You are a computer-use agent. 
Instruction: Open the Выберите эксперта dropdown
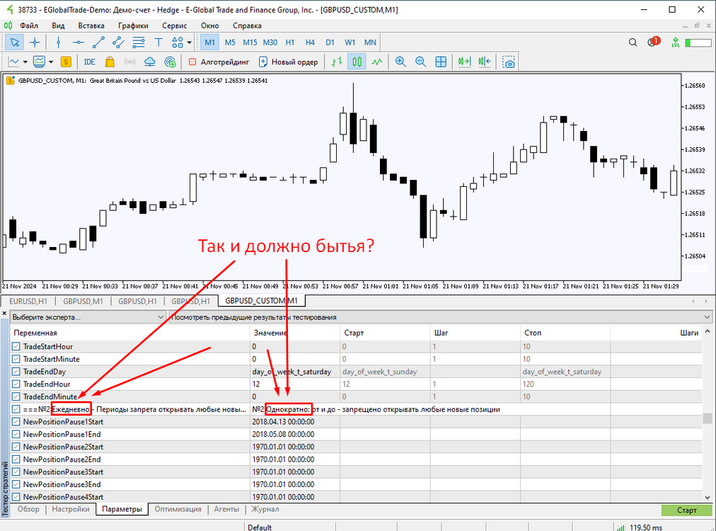point(88,317)
